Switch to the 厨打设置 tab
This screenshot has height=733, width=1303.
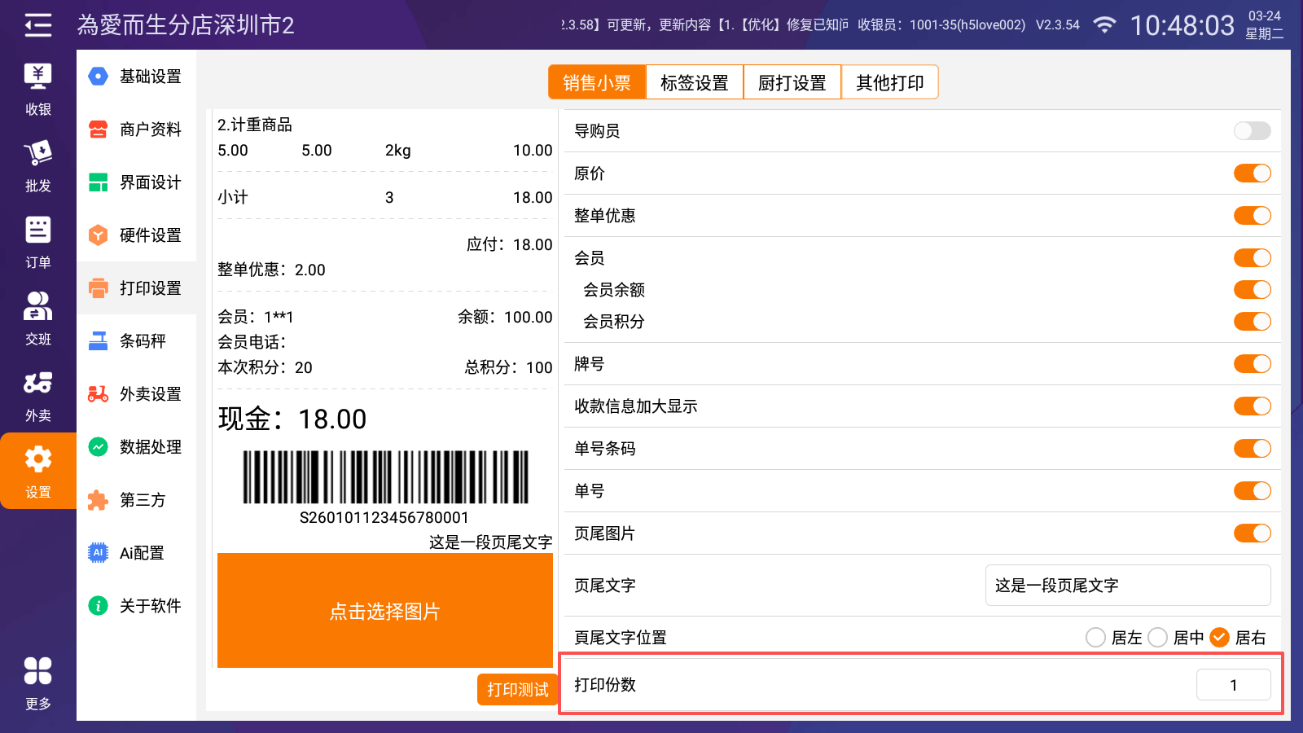pos(792,82)
